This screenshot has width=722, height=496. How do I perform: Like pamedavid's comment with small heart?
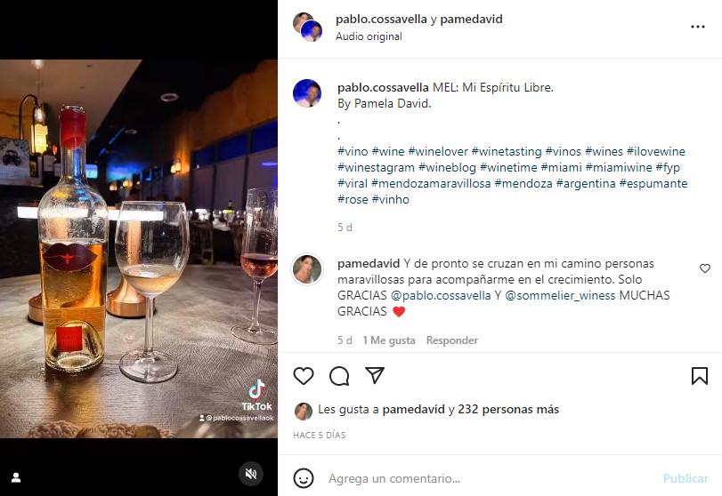pos(704,268)
